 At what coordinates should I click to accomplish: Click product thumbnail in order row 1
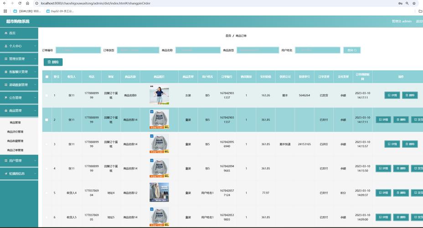(159, 95)
